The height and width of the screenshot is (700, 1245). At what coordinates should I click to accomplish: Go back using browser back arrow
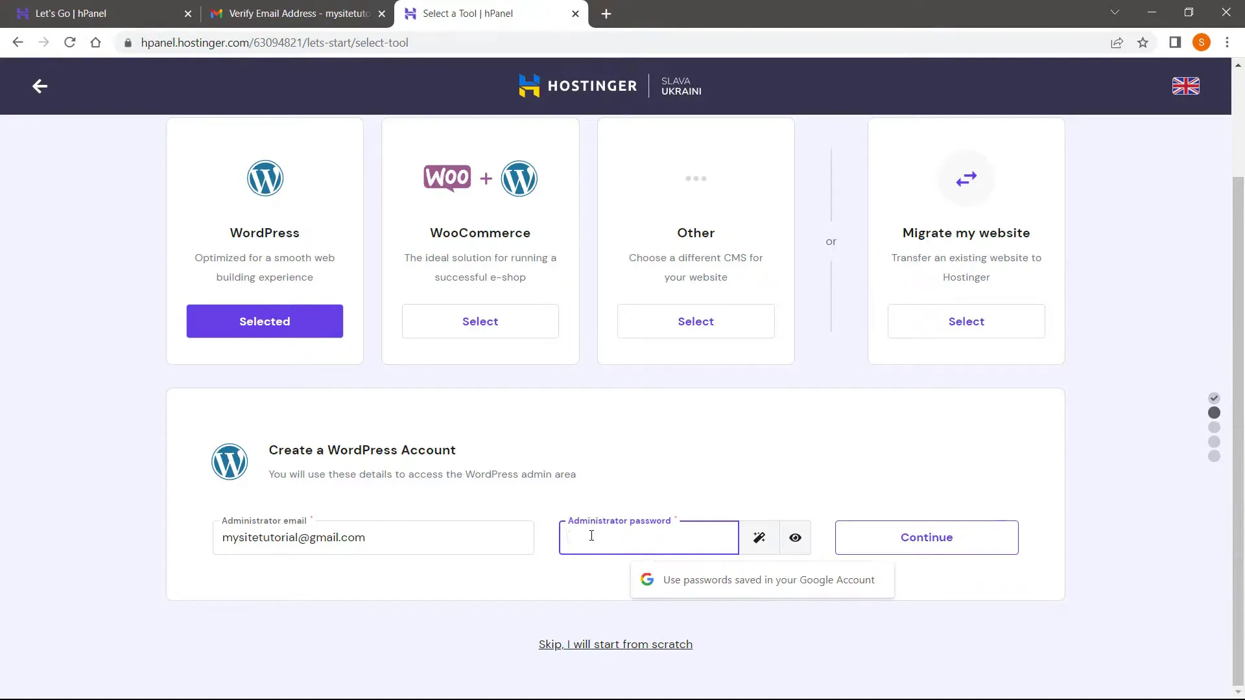[x=18, y=43]
